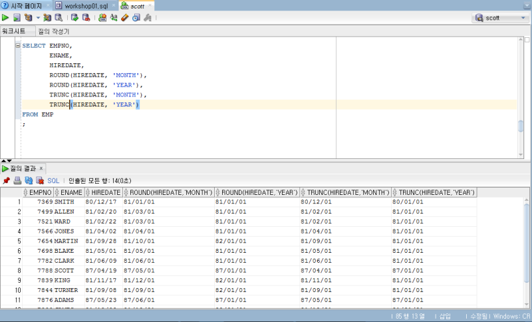Click the results grid vertical scrollbar
532x322 pixels.
pos(527,243)
